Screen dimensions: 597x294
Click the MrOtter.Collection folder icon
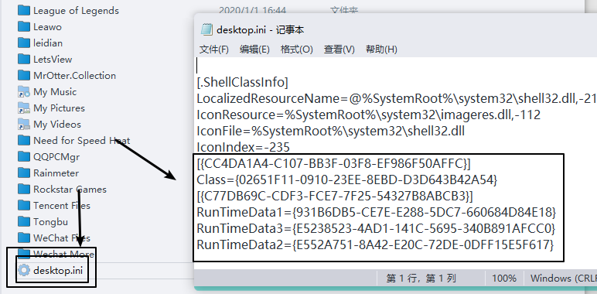(x=24, y=75)
